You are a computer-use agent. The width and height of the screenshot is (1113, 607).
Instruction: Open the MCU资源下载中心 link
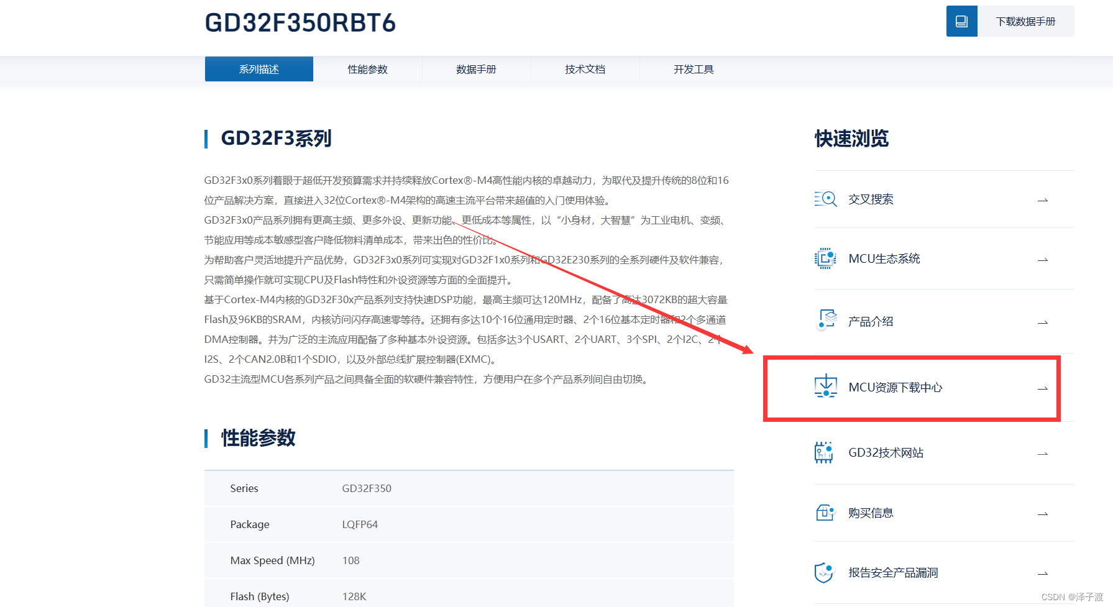click(895, 387)
